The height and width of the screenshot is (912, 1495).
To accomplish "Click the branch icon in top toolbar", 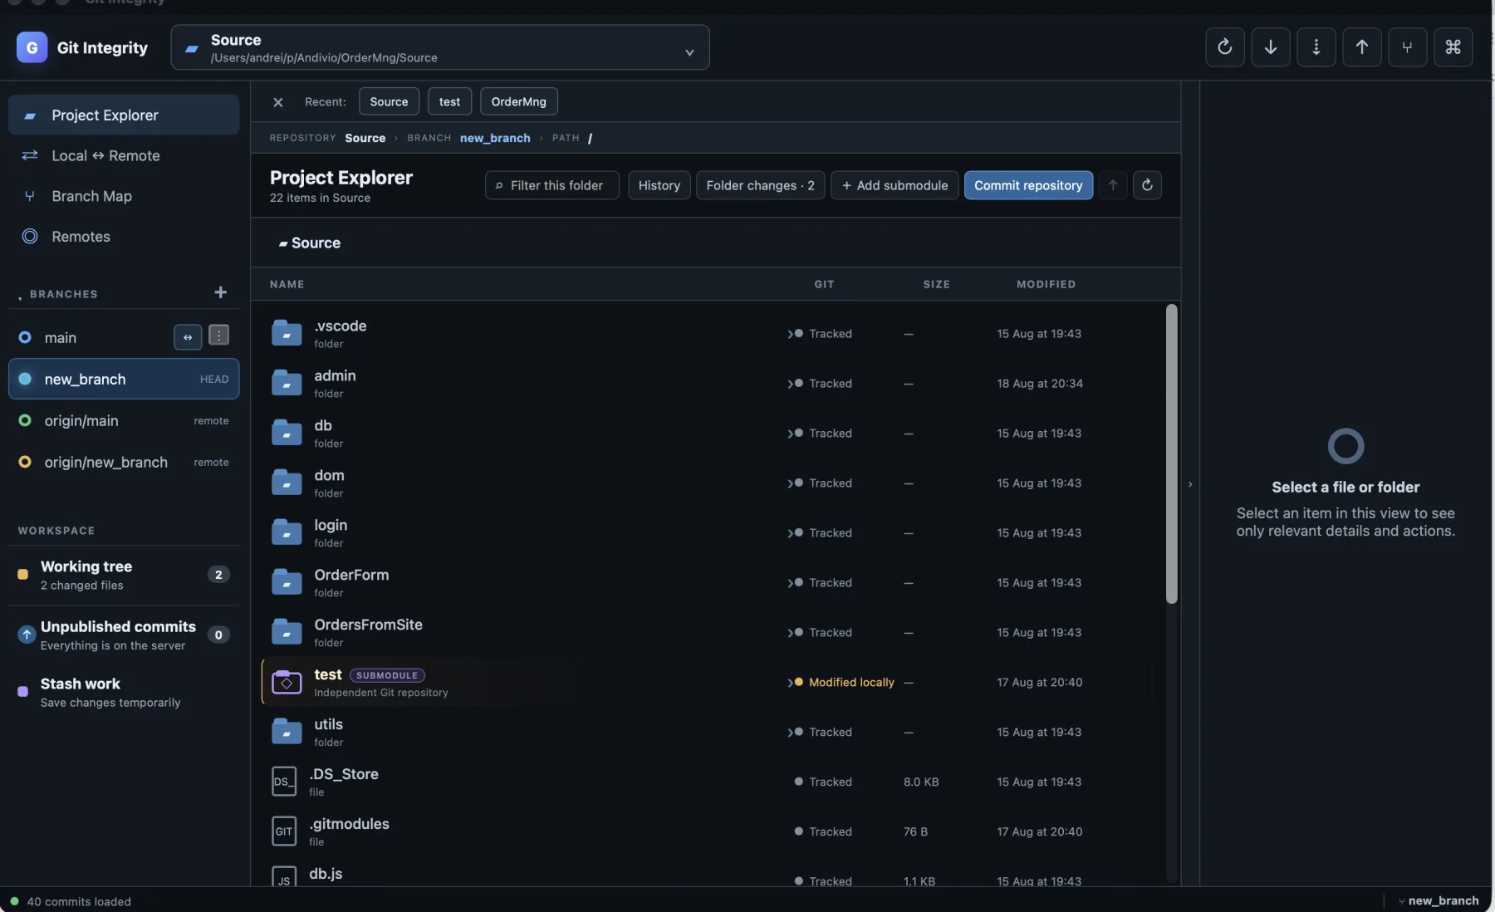I will point(1407,47).
